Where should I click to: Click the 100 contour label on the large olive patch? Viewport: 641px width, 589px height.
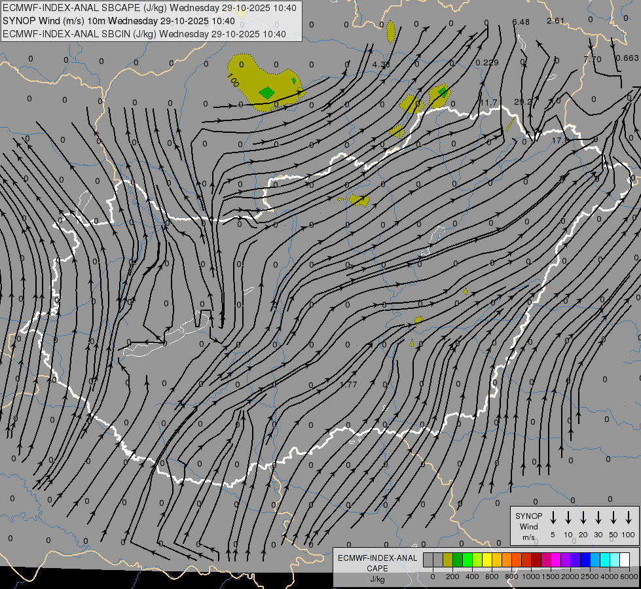pos(232,80)
